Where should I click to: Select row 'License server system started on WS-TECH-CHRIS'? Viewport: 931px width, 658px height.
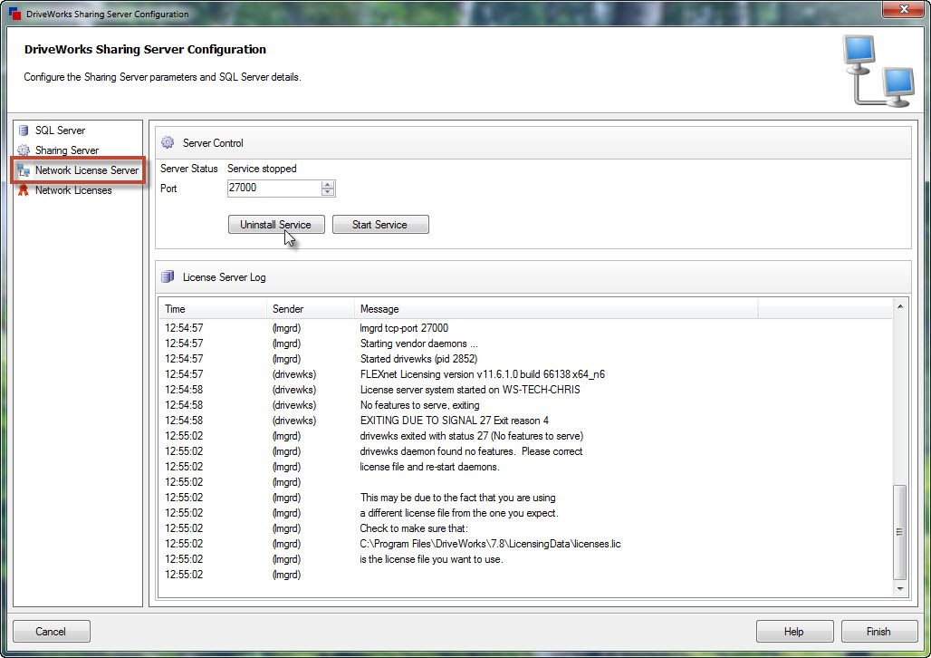[x=525, y=390]
